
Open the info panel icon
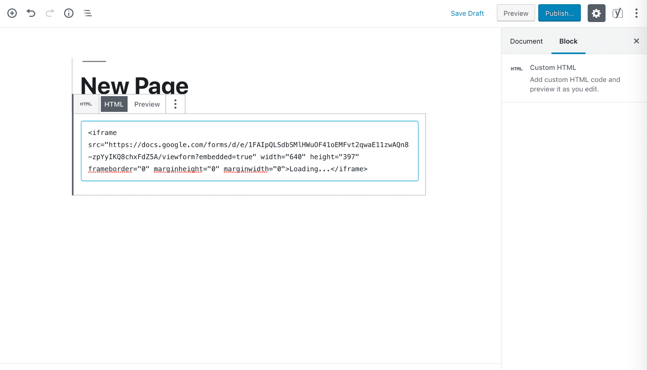(68, 13)
